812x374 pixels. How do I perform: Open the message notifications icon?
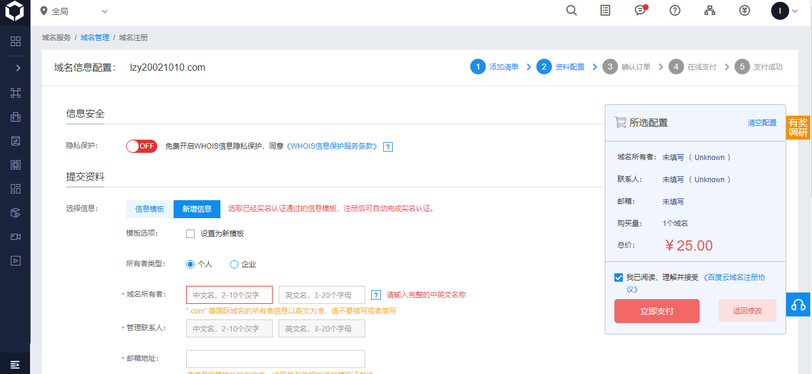pyautogui.click(x=640, y=11)
